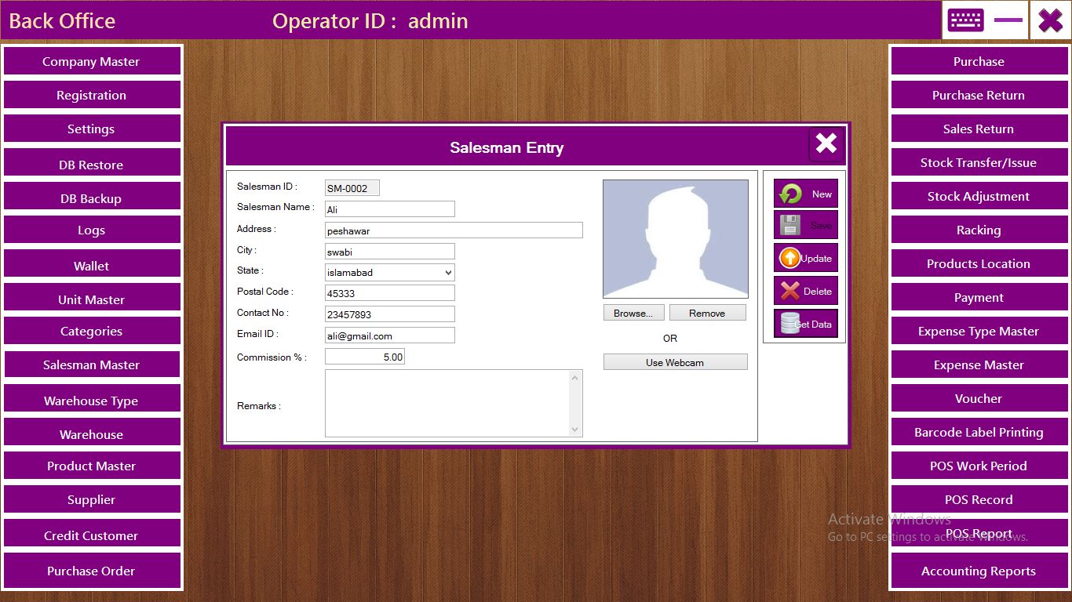Open Accounting Reports
The height and width of the screenshot is (602, 1072).
click(979, 571)
